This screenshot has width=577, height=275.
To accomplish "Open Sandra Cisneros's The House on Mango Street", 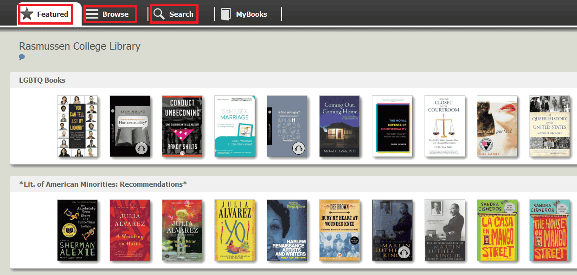I will [550, 230].
